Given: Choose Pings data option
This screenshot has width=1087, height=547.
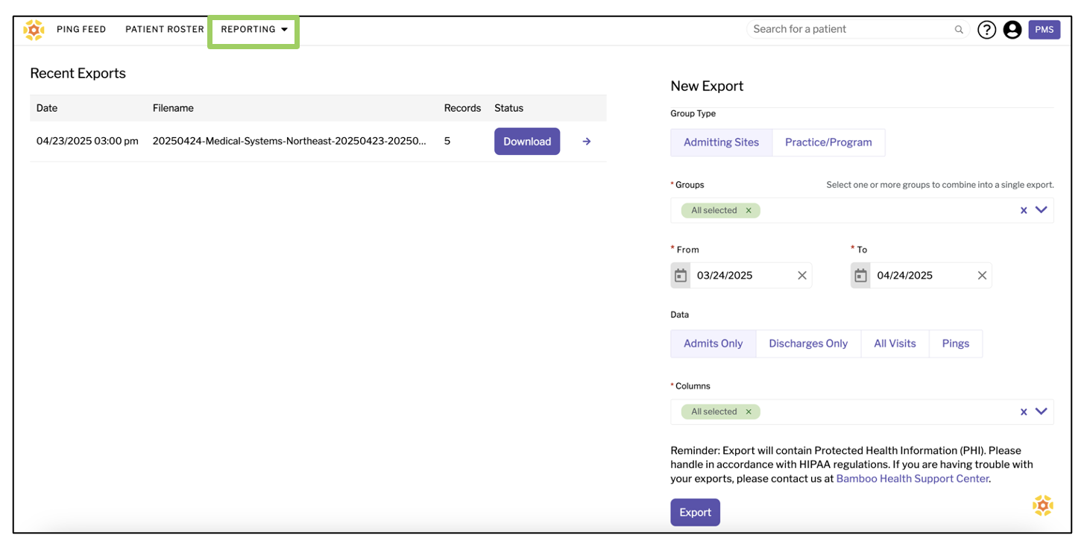Looking at the screenshot, I should pyautogui.click(x=955, y=344).
